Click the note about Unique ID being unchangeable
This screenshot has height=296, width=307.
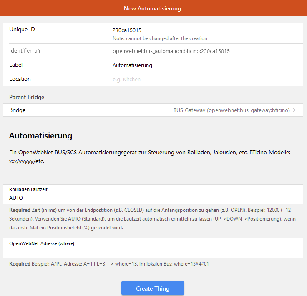pyautogui.click(x=160, y=38)
